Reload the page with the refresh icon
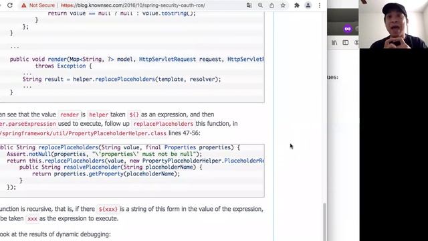The width and height of the screenshot is (428, 241). pyautogui.click(x=10, y=5)
